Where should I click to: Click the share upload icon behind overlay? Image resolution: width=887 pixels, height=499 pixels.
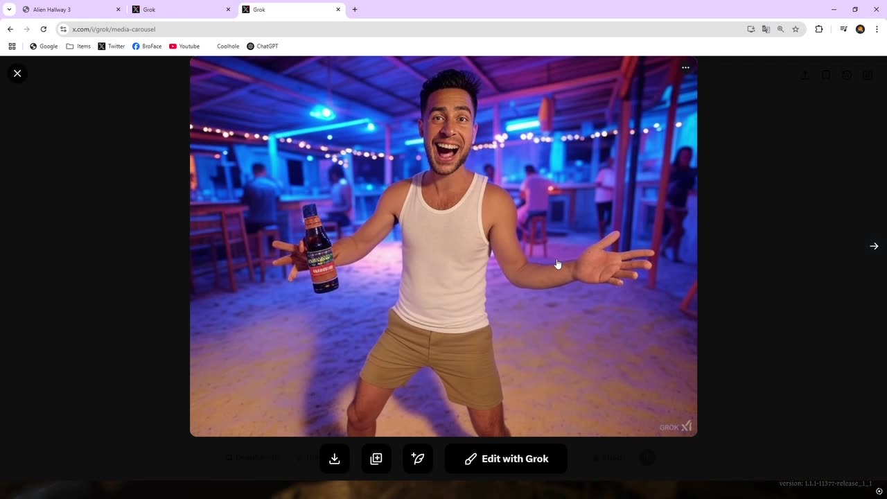point(805,75)
